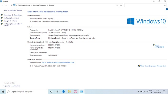
Task: Open File Explorer from the taskbar
Action: pos(69,92)
